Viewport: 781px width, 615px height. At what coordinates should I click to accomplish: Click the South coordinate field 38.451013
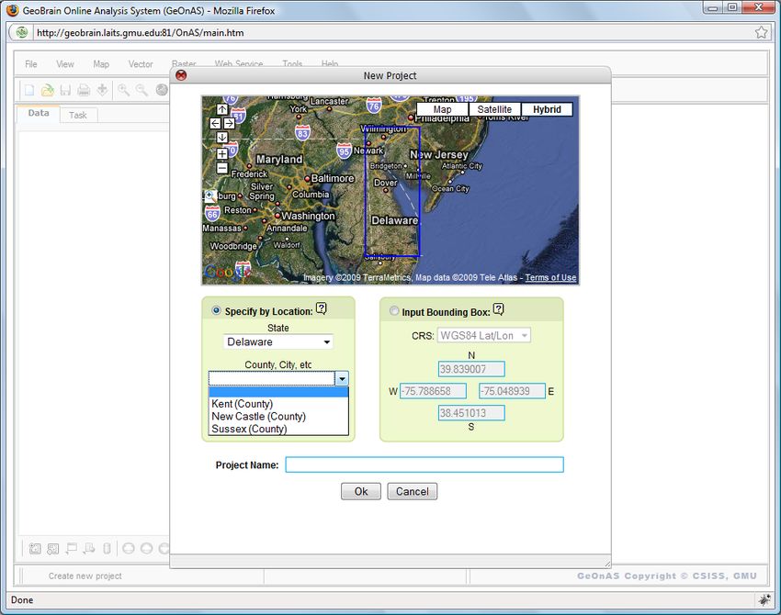tap(471, 413)
